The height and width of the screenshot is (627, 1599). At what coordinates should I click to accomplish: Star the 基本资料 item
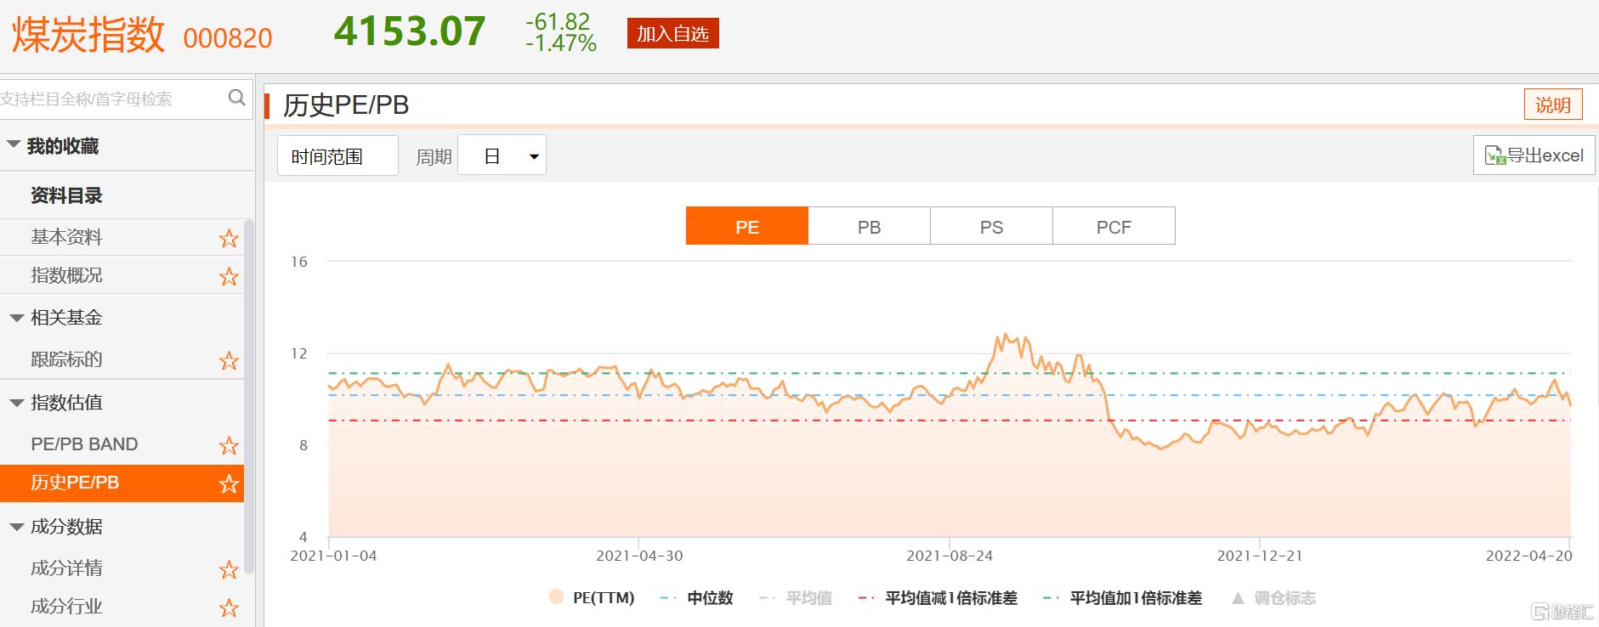click(229, 238)
